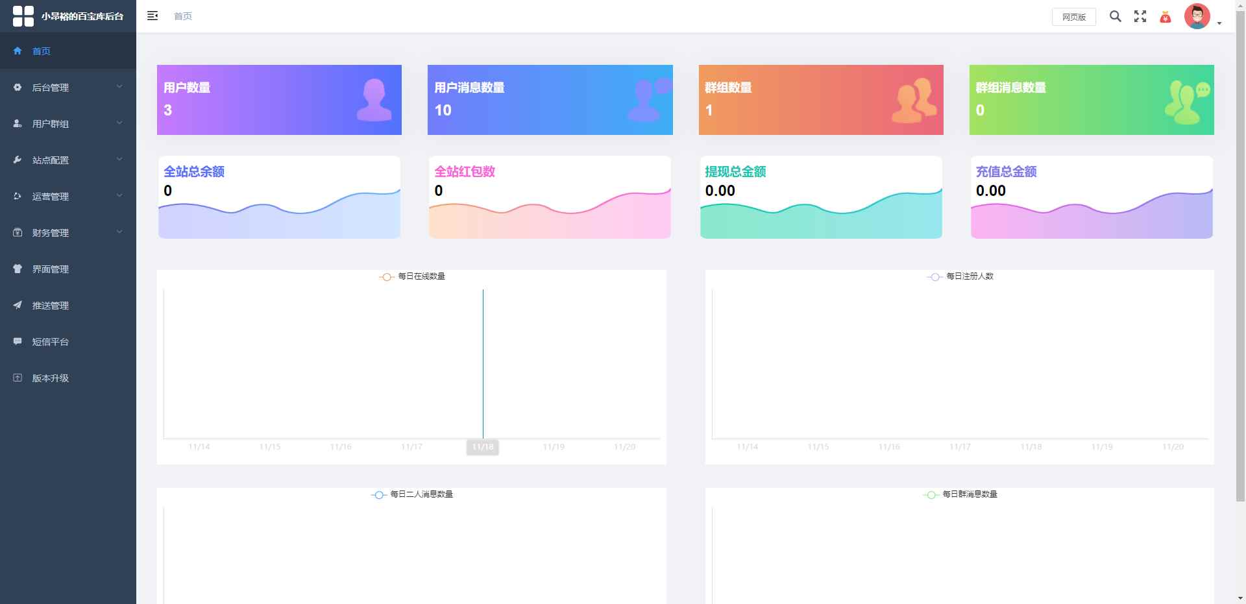Click the 首页 breadcrumb link
Viewport: 1246px width, 604px height.
pyautogui.click(x=183, y=16)
